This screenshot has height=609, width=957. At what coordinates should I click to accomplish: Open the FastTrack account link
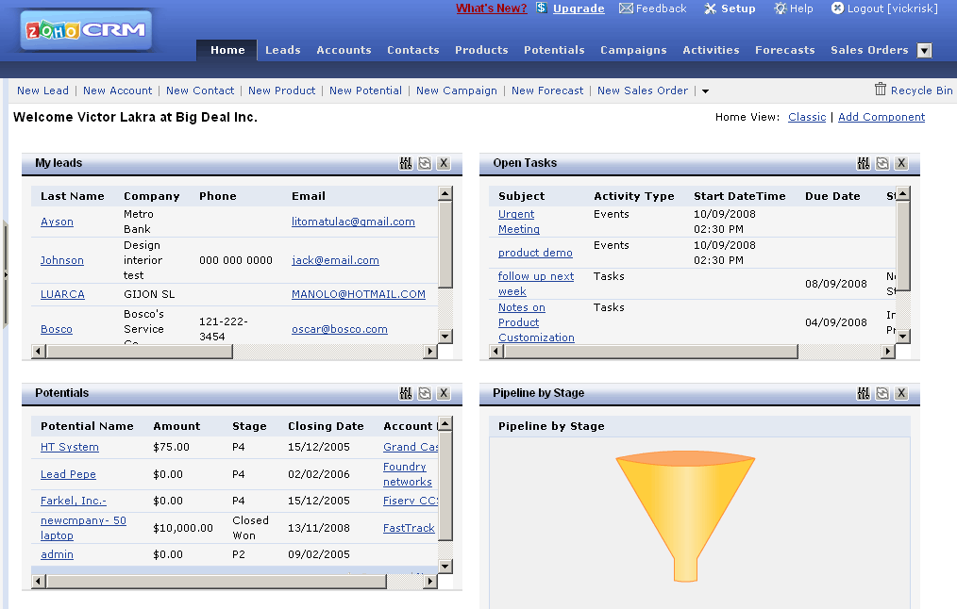410,528
